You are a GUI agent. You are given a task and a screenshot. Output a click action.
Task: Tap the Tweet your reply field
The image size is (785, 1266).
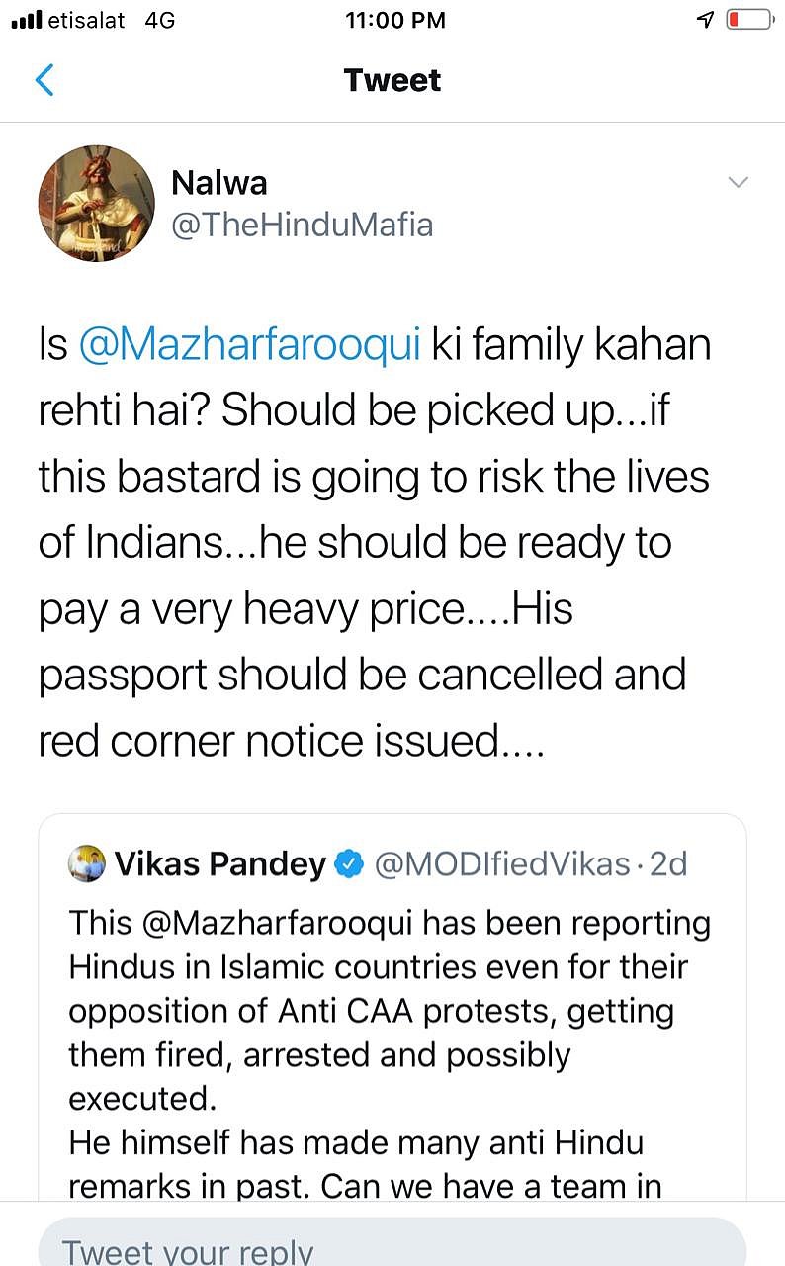point(392,1246)
